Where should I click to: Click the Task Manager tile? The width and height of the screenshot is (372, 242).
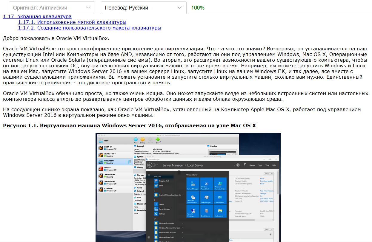[206, 197]
